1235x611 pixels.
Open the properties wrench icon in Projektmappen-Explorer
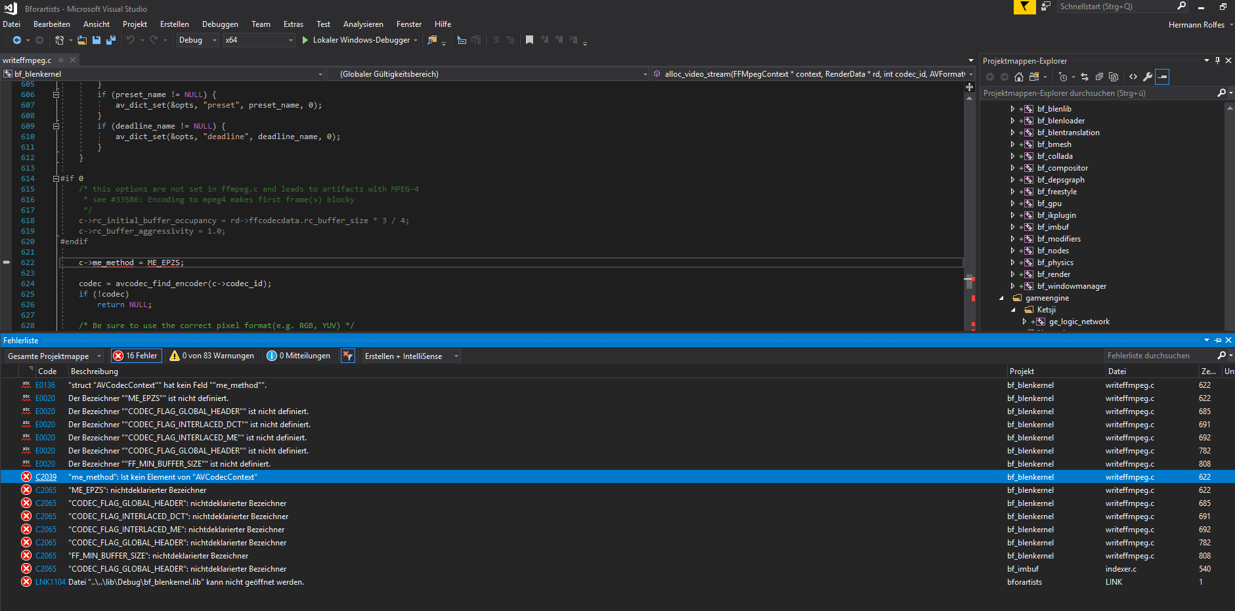click(1148, 77)
